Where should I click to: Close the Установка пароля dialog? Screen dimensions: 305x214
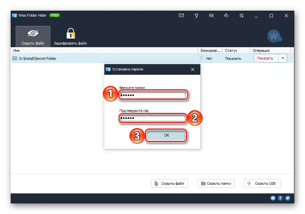pyautogui.click(x=193, y=69)
